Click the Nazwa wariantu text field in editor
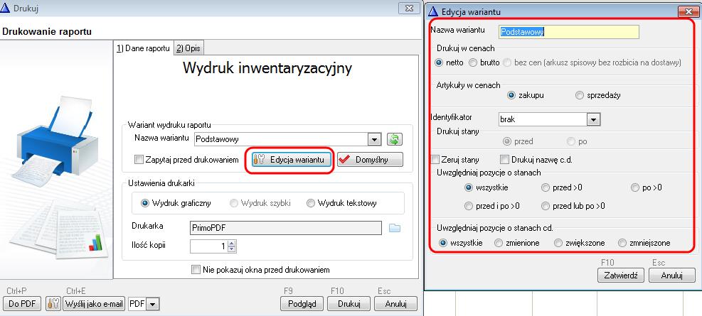 [568, 32]
